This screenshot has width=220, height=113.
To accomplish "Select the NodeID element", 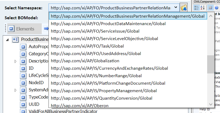I will 36,83.
